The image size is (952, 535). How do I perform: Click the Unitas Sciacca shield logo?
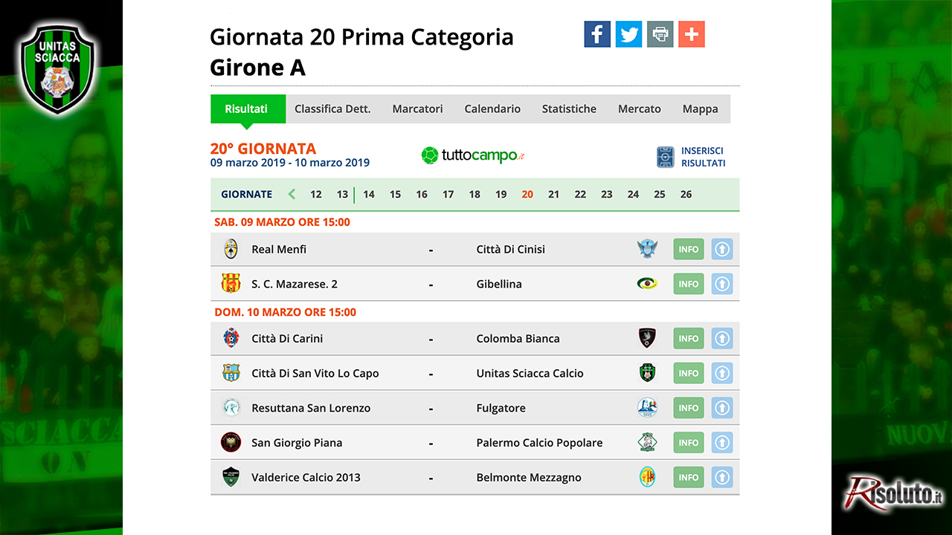(57, 69)
